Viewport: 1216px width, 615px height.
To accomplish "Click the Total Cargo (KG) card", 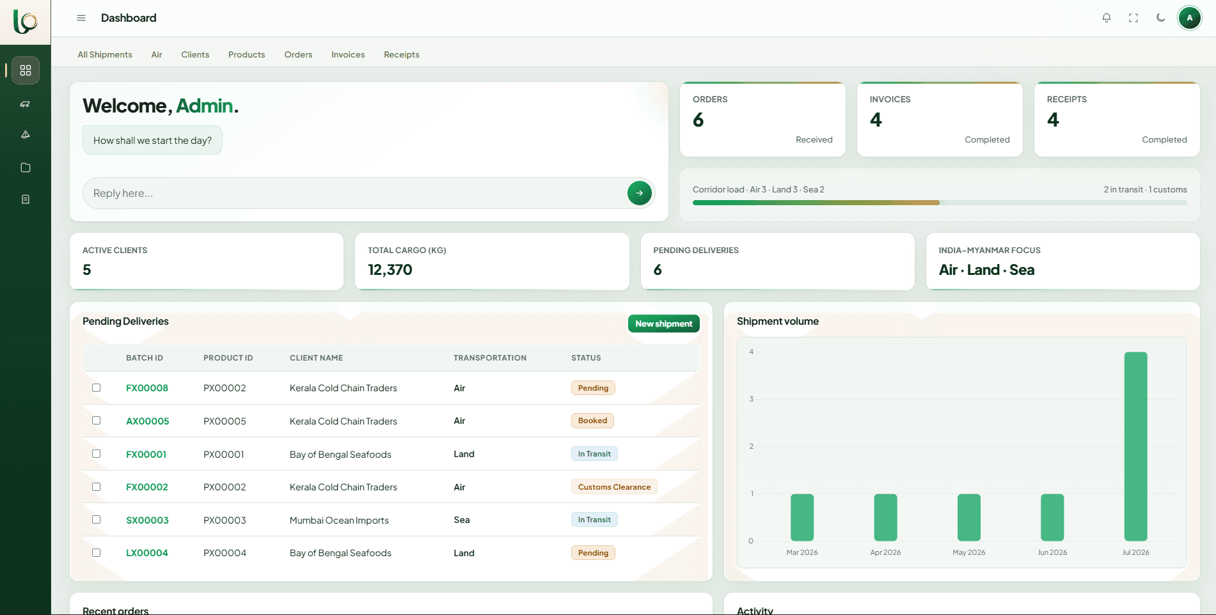I will point(492,261).
